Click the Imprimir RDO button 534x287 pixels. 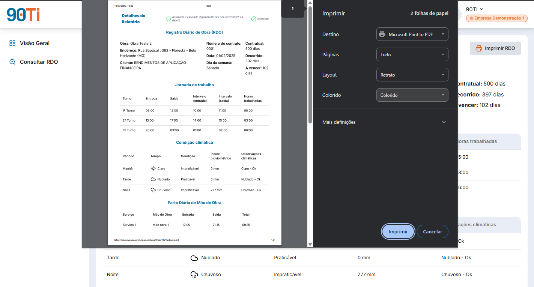pos(495,48)
